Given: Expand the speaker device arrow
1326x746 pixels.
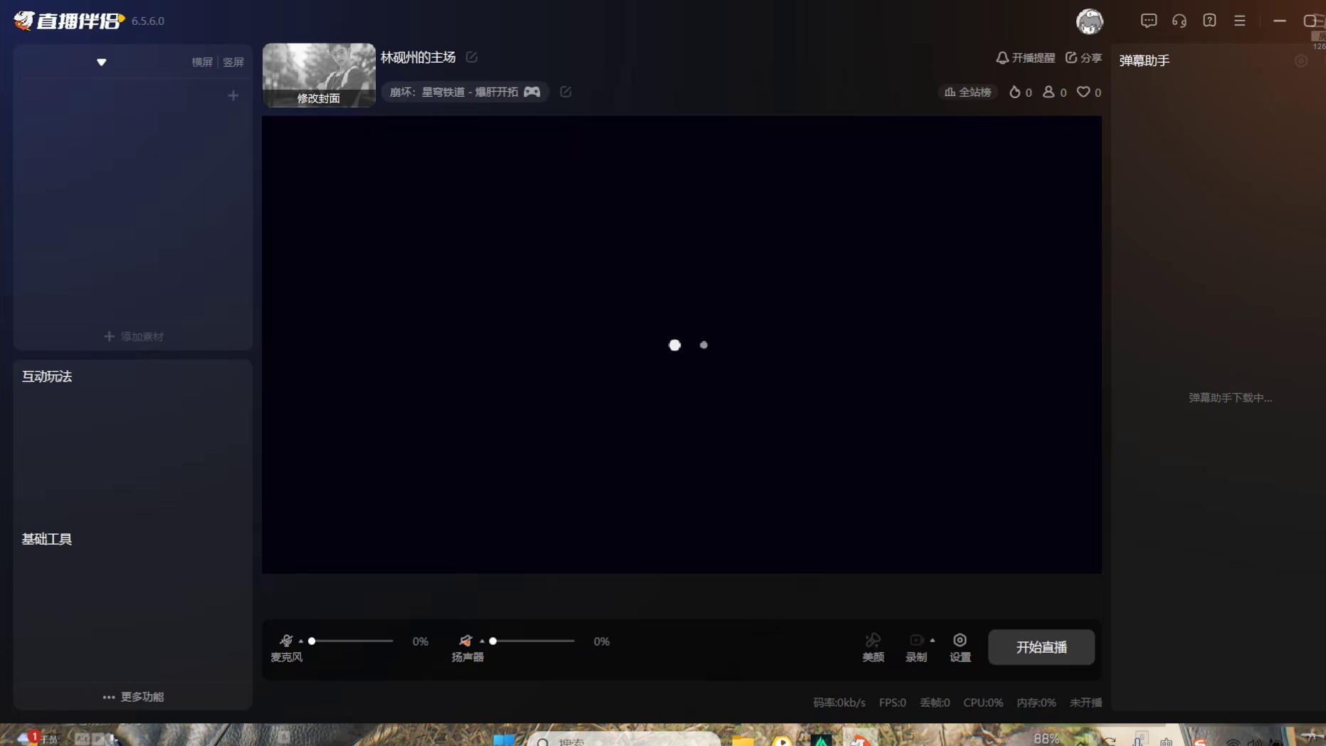Looking at the screenshot, I should [482, 641].
